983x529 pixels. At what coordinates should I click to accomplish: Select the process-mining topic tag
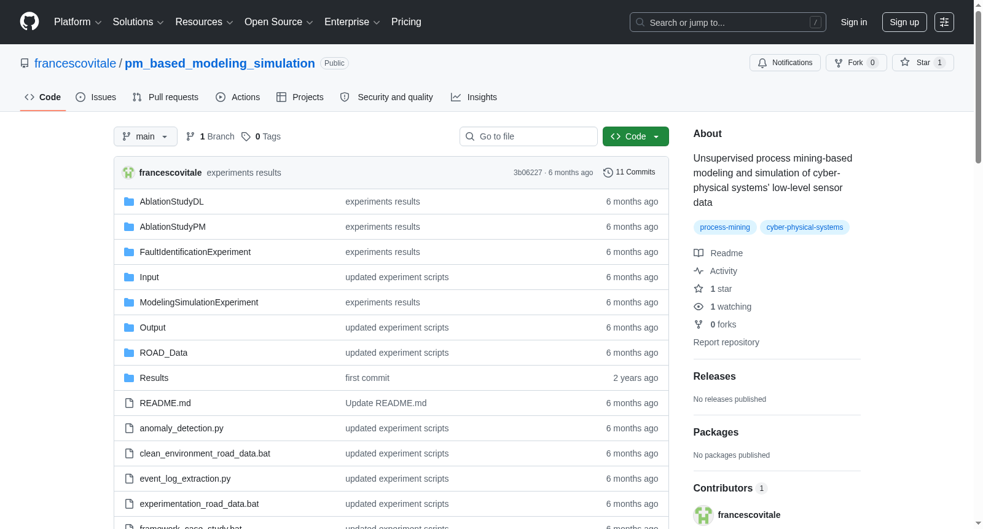[x=725, y=227]
